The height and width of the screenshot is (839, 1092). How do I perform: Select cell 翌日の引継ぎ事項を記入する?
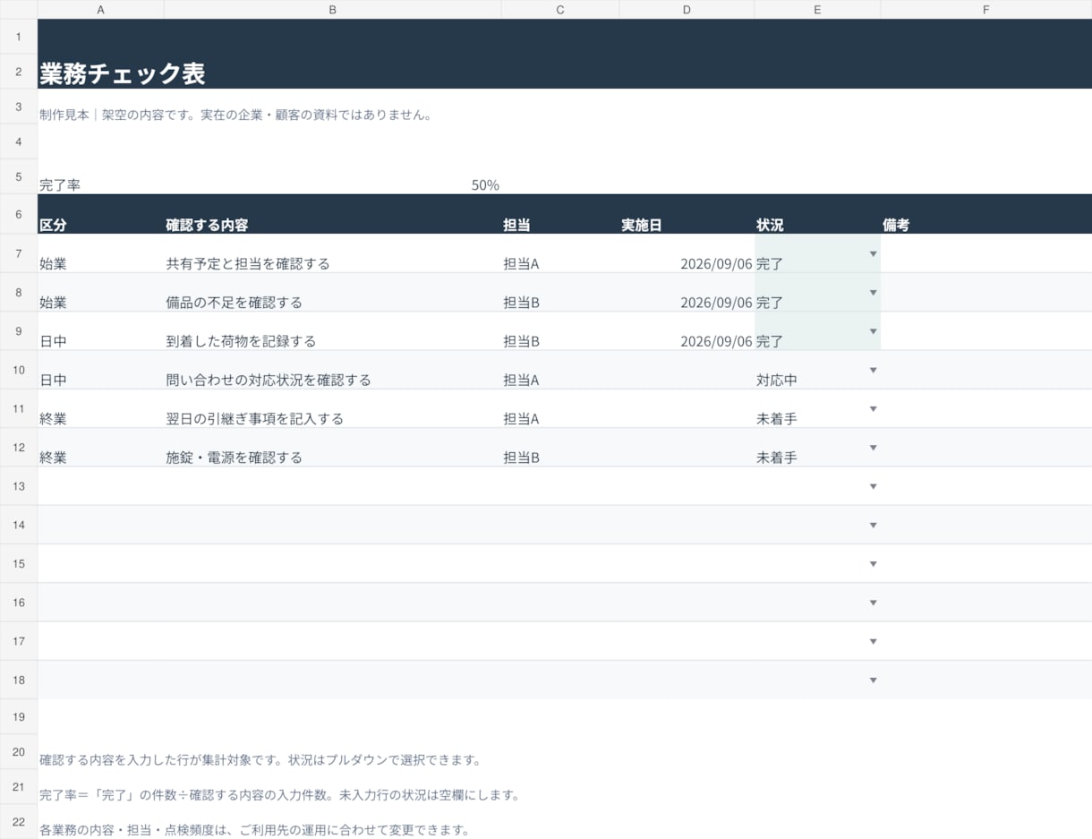click(333, 408)
